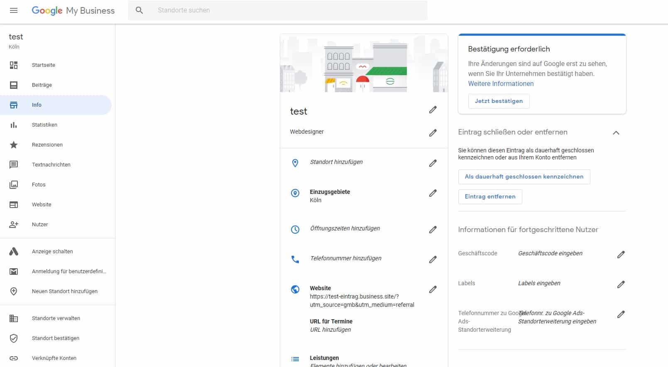Click pencil next to Standort hinzufügen
This screenshot has height=367, width=668.
[x=433, y=163]
